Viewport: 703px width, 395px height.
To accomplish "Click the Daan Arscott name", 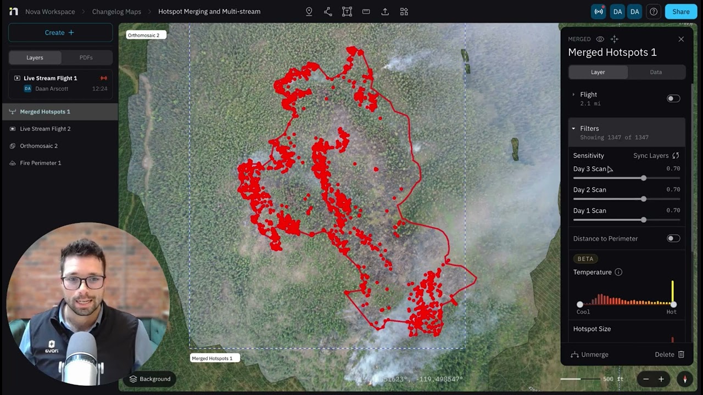I will click(x=52, y=89).
